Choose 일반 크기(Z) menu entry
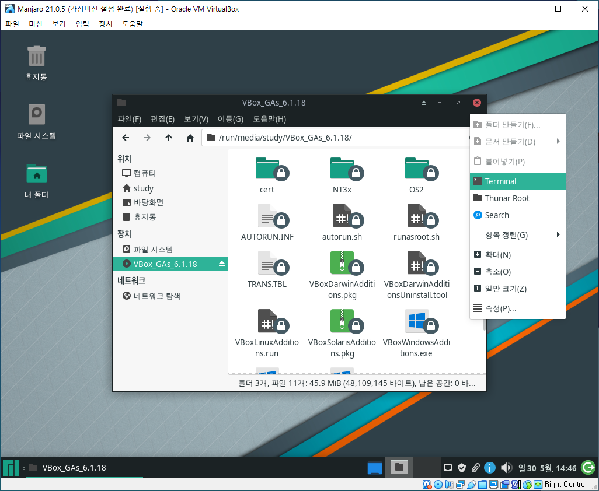 click(x=518, y=289)
